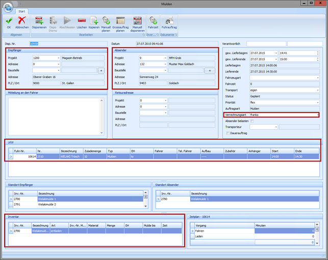328x260 pixels.
Task: Sort LKW table by Zulademenge column
Action: pos(95,151)
